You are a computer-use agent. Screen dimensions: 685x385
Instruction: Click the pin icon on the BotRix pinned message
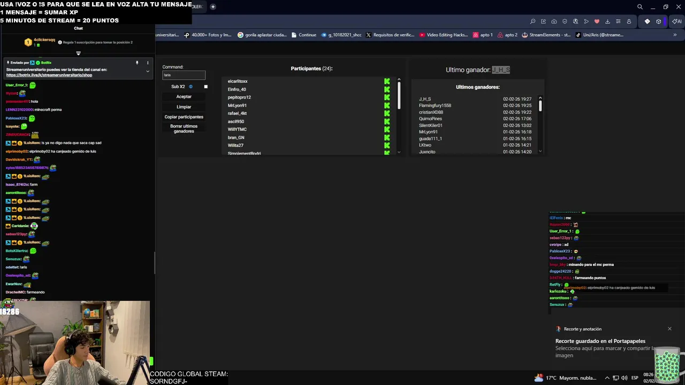[x=137, y=63]
